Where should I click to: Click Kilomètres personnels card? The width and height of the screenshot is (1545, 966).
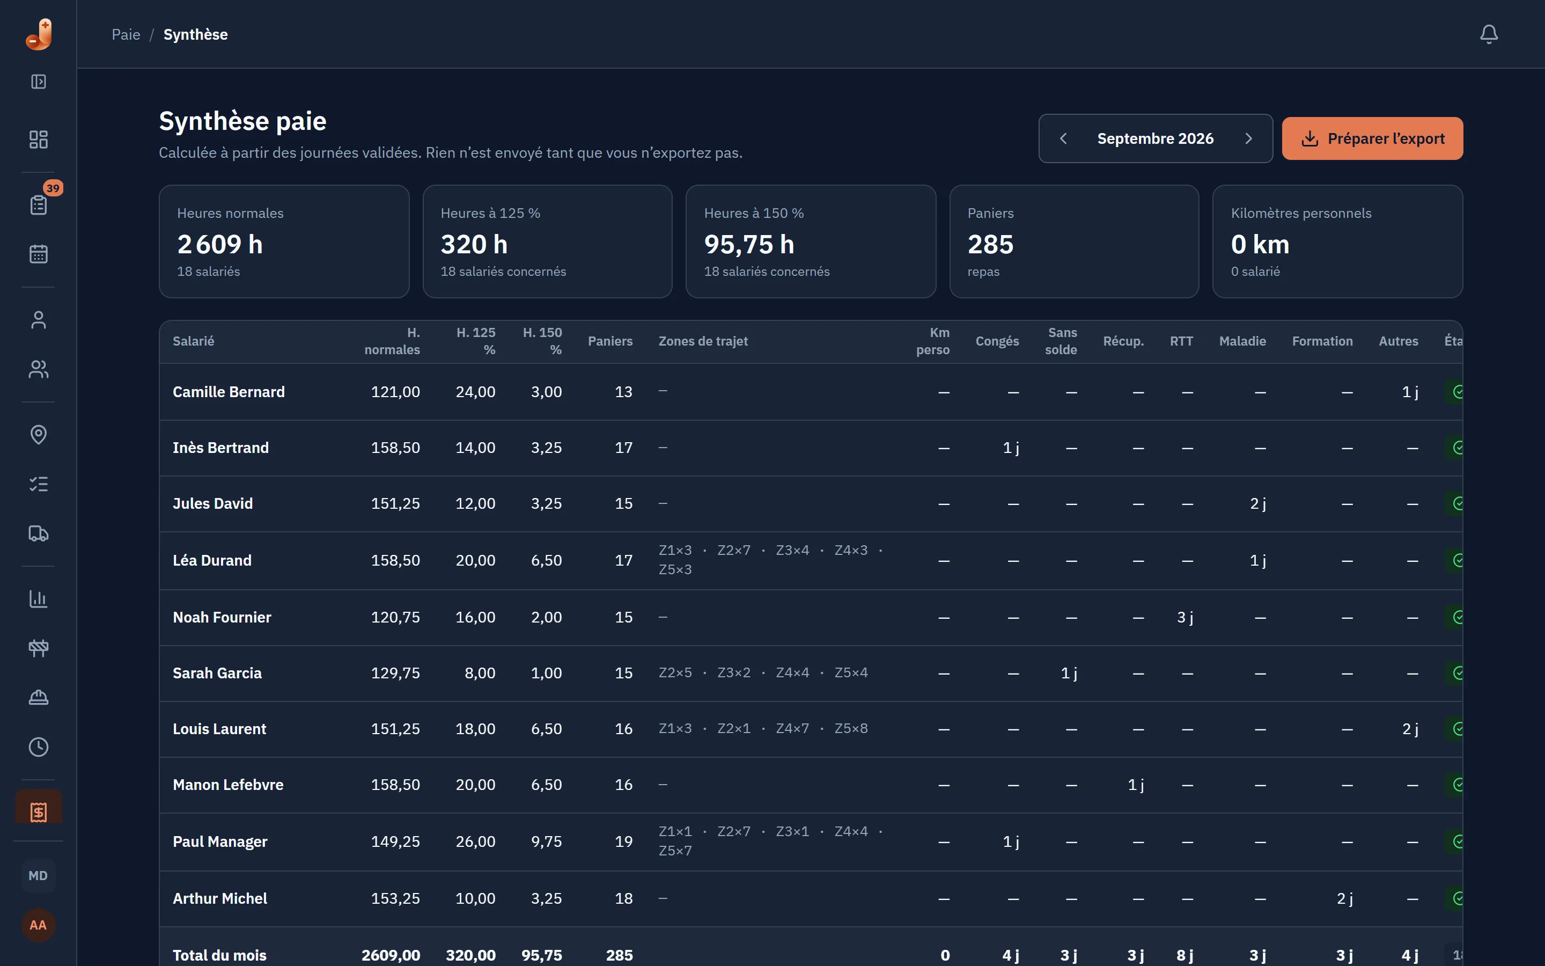[x=1337, y=241]
